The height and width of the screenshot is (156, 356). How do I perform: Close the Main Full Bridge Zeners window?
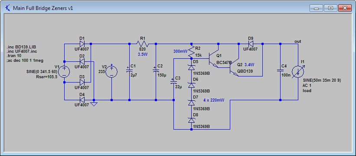(x=345, y=8)
